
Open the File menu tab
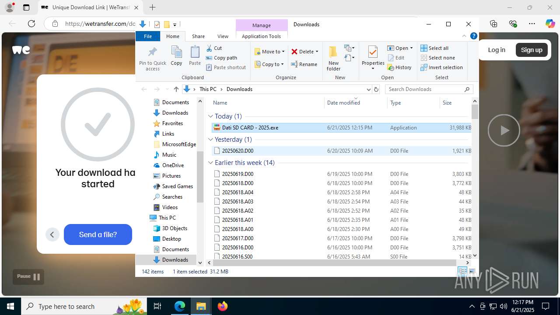coord(148,36)
